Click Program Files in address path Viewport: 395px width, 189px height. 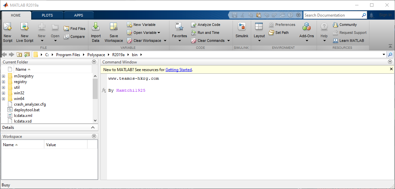coord(68,55)
